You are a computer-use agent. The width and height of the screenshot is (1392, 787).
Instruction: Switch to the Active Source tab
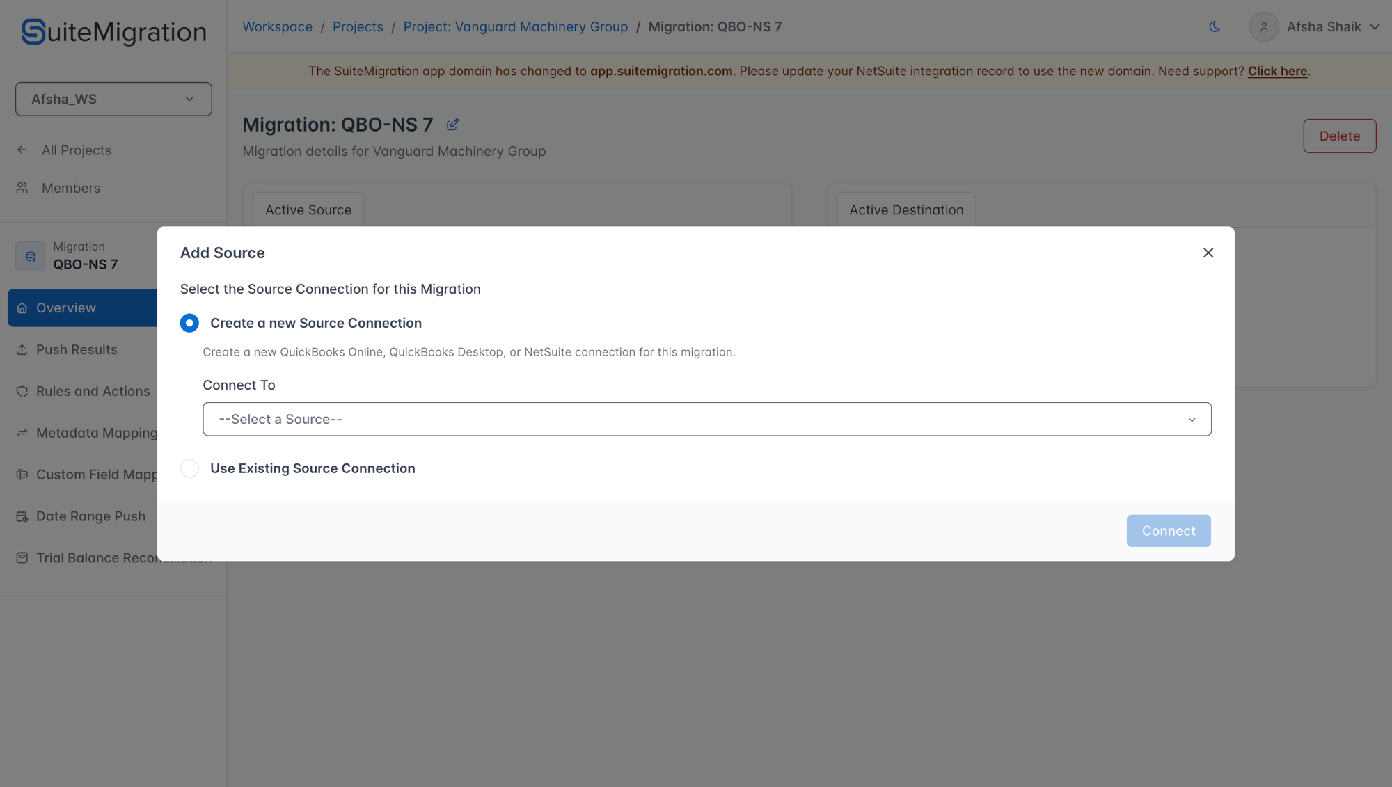click(x=308, y=209)
